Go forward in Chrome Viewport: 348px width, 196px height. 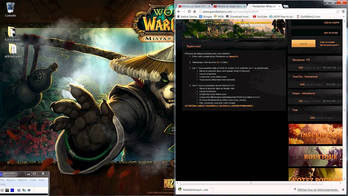coord(184,12)
